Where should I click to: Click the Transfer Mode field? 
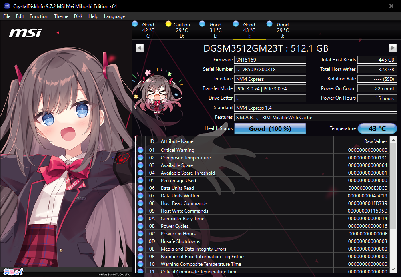(x=270, y=89)
